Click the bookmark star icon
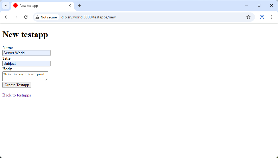Screen dimensions: 278x158 tap(248, 17)
